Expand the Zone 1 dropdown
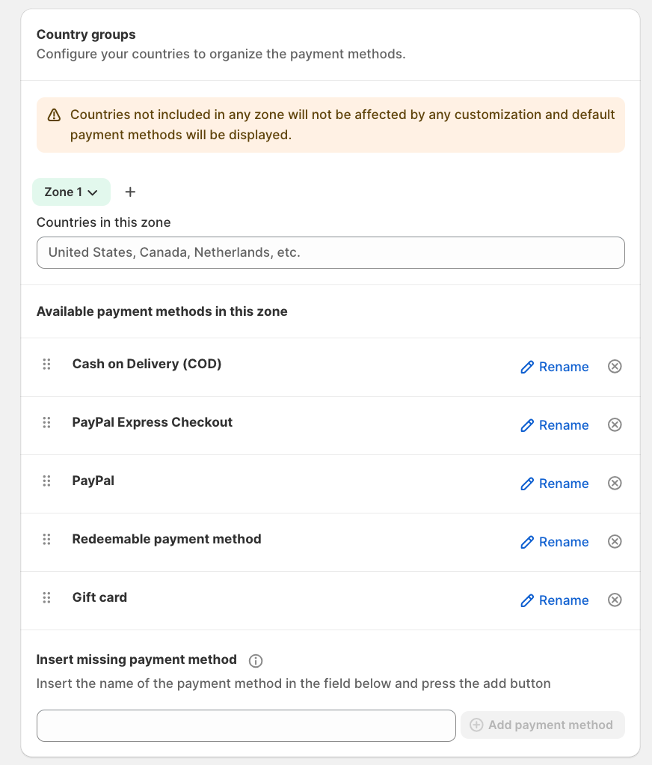This screenshot has width=652, height=765. click(71, 192)
